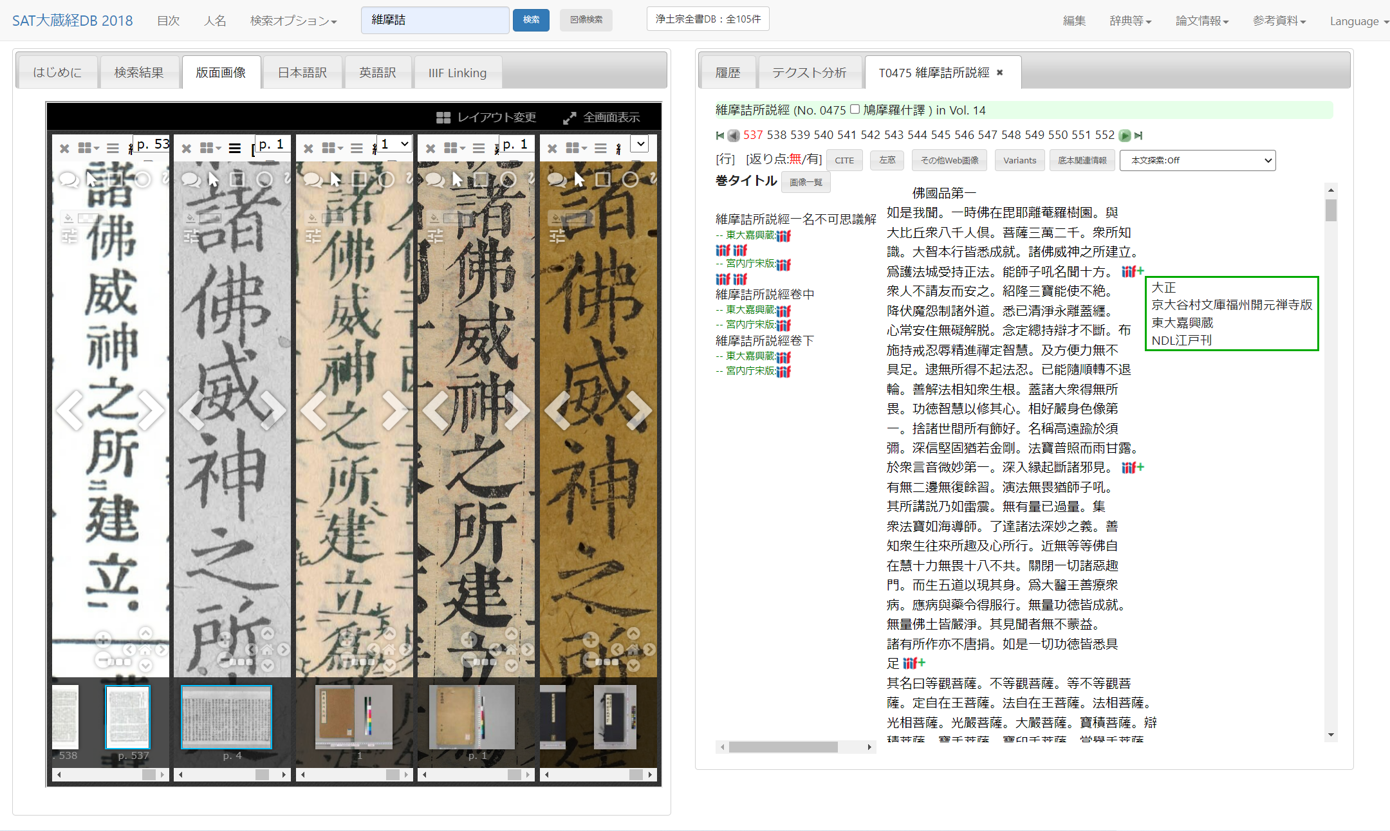The height and width of the screenshot is (831, 1390).
Task: Open the テクスト分析 tab
Action: click(x=809, y=73)
